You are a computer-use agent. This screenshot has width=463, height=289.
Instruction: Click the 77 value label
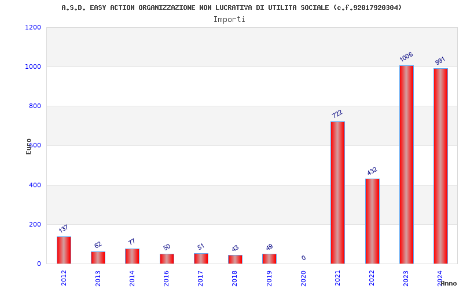132,242
